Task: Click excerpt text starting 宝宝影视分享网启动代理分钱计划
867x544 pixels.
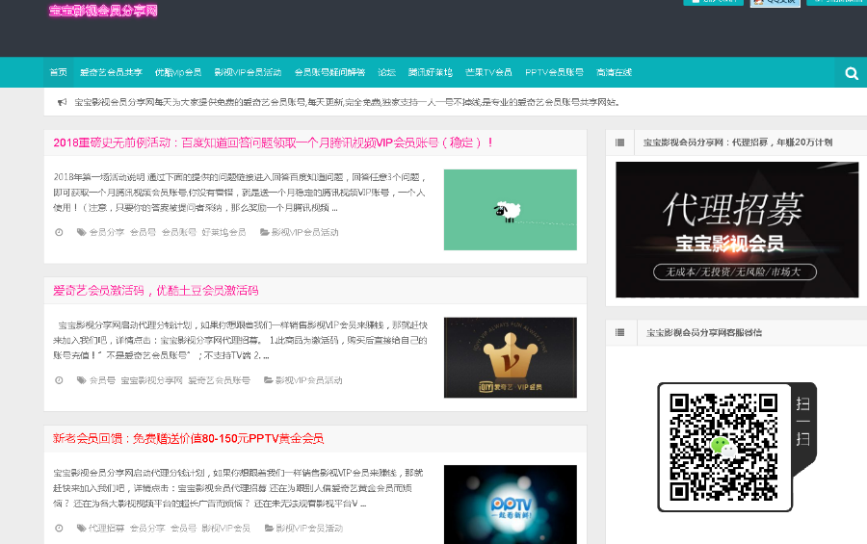Action: [x=240, y=340]
